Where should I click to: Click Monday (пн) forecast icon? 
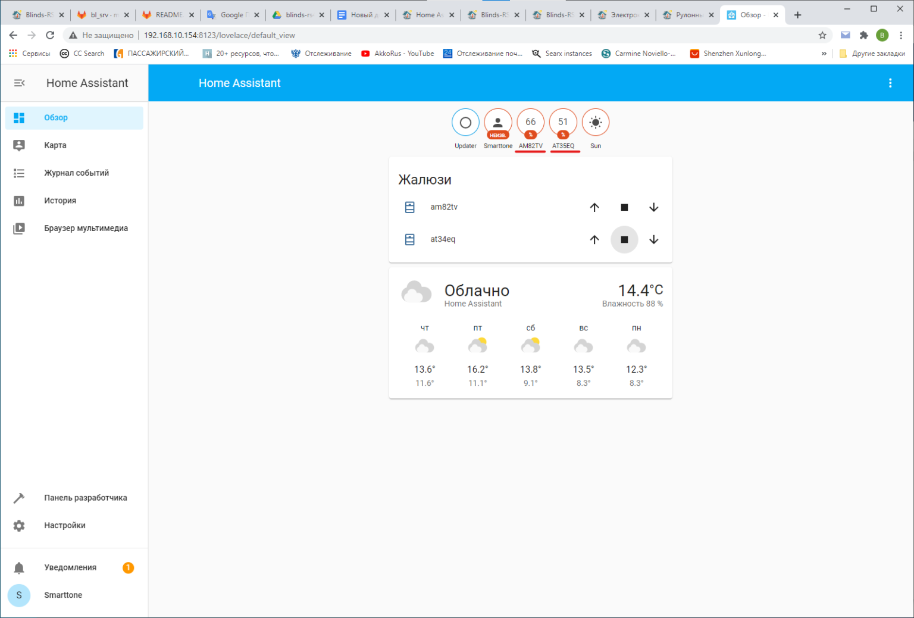pyautogui.click(x=637, y=346)
